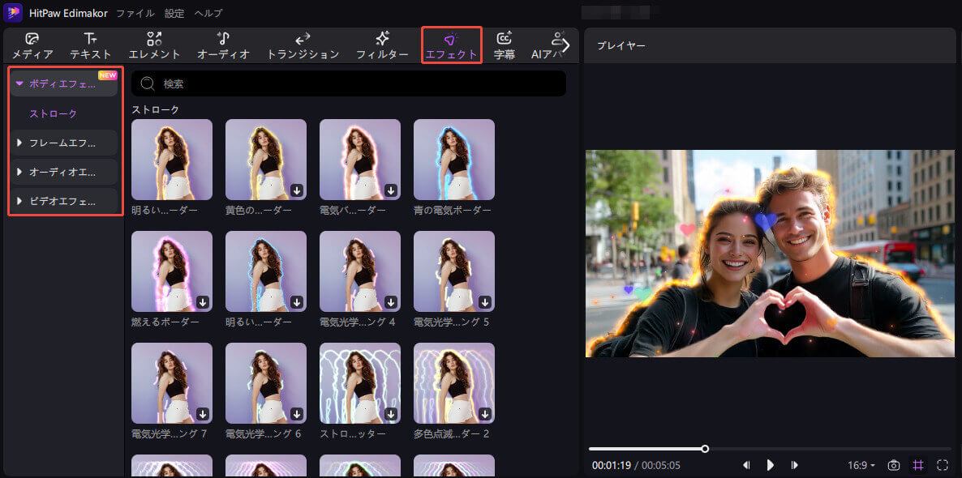Click the player progress slider handle

click(x=705, y=449)
